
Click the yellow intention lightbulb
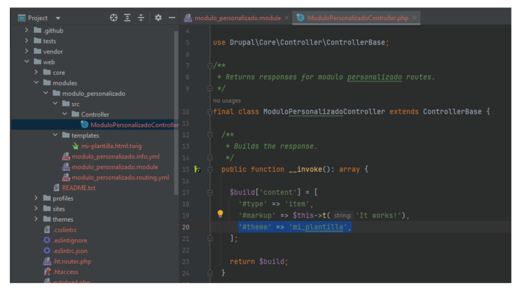[220, 213]
